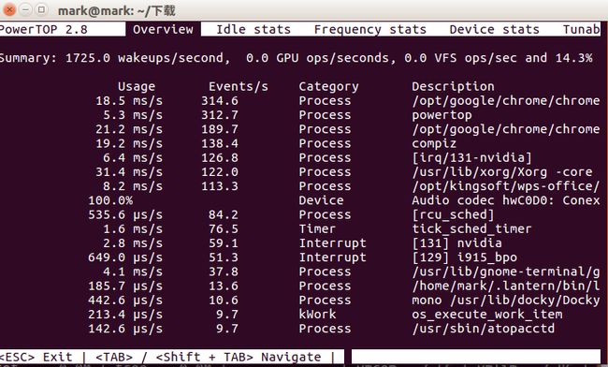Image resolution: width=608 pixels, height=367 pixels.
Task: Click the Usage column header
Action: (x=137, y=86)
